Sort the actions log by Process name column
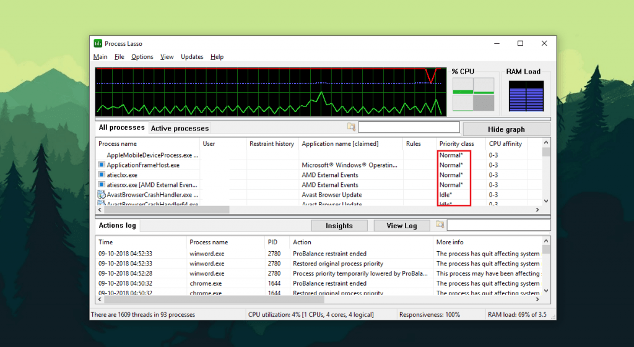This screenshot has height=347, width=634. pyautogui.click(x=225, y=242)
